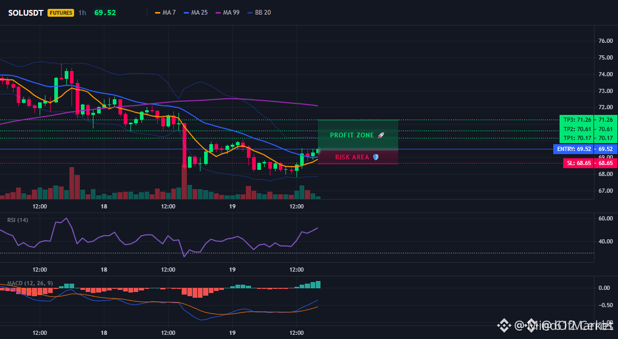Click the 68.65 red price tag on axis
The height and width of the screenshot is (339, 618).
606,163
